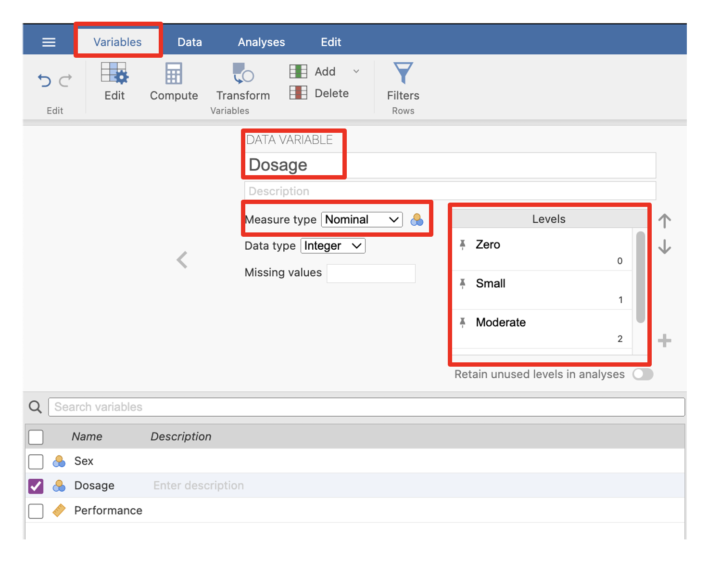Click the Add variable button

pos(313,71)
